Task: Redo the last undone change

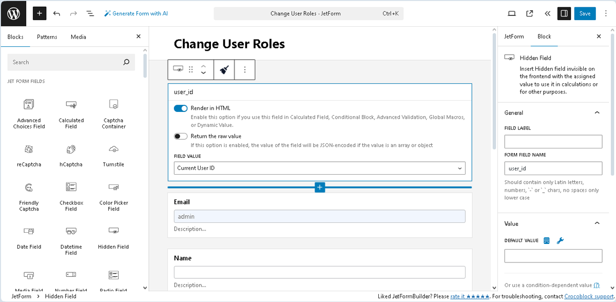Action: pos(73,13)
